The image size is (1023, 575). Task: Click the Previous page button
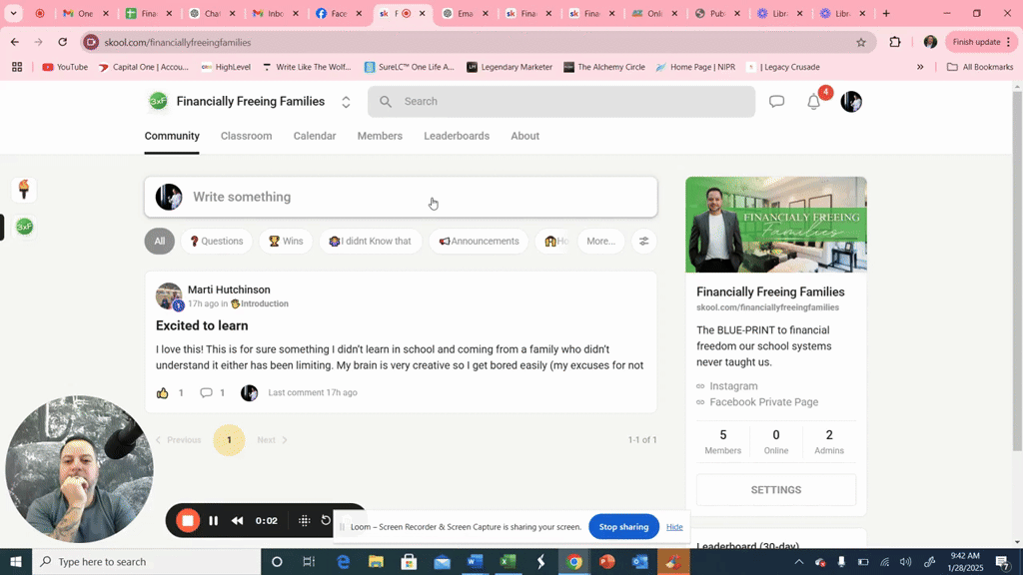(178, 440)
